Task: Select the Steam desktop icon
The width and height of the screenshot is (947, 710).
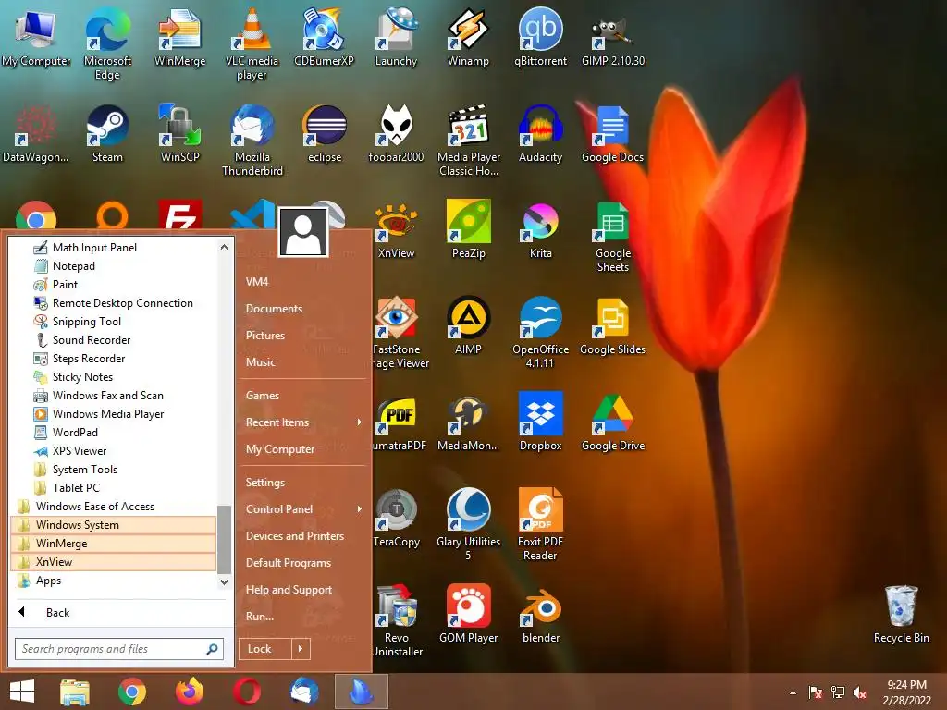Action: [107, 134]
